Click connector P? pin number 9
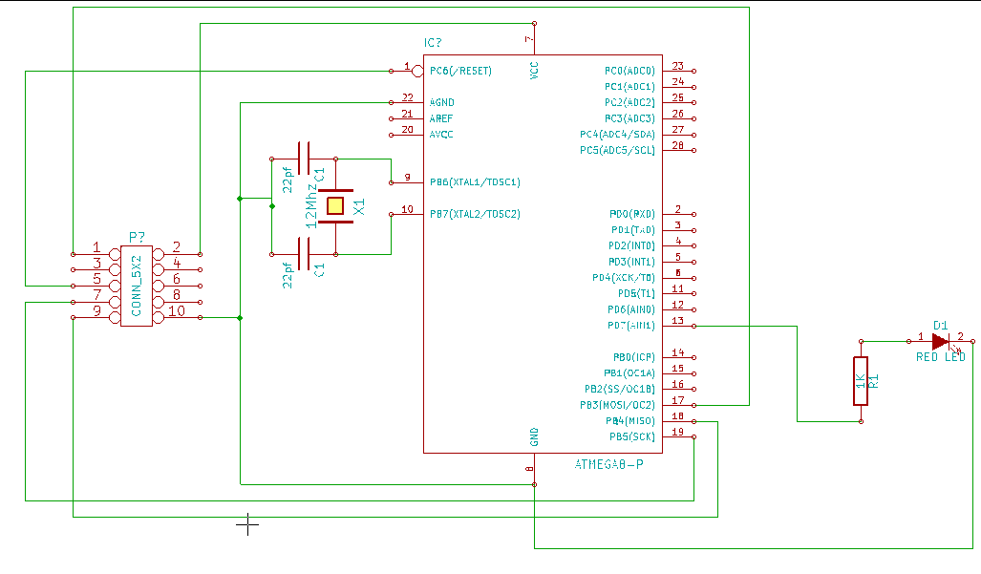The width and height of the screenshot is (981, 574). 97,310
